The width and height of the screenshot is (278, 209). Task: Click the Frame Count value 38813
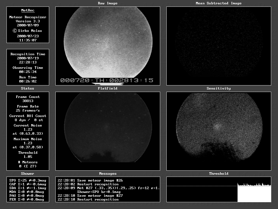[x=28, y=101]
